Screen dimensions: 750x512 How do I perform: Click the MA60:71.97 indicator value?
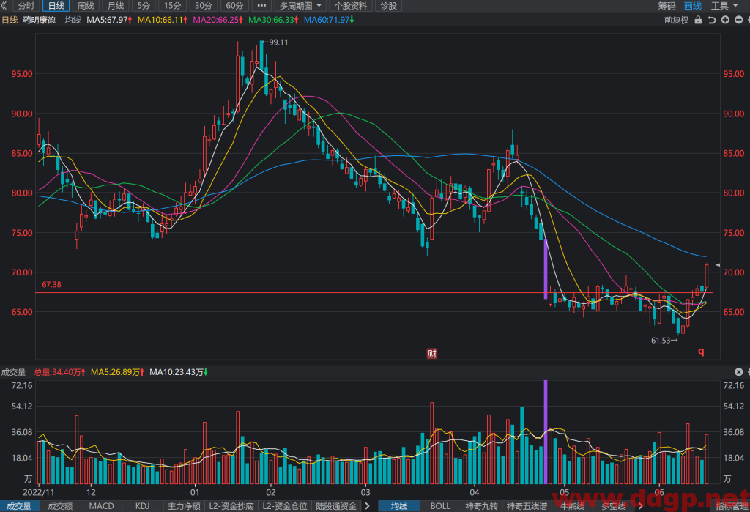(x=329, y=20)
